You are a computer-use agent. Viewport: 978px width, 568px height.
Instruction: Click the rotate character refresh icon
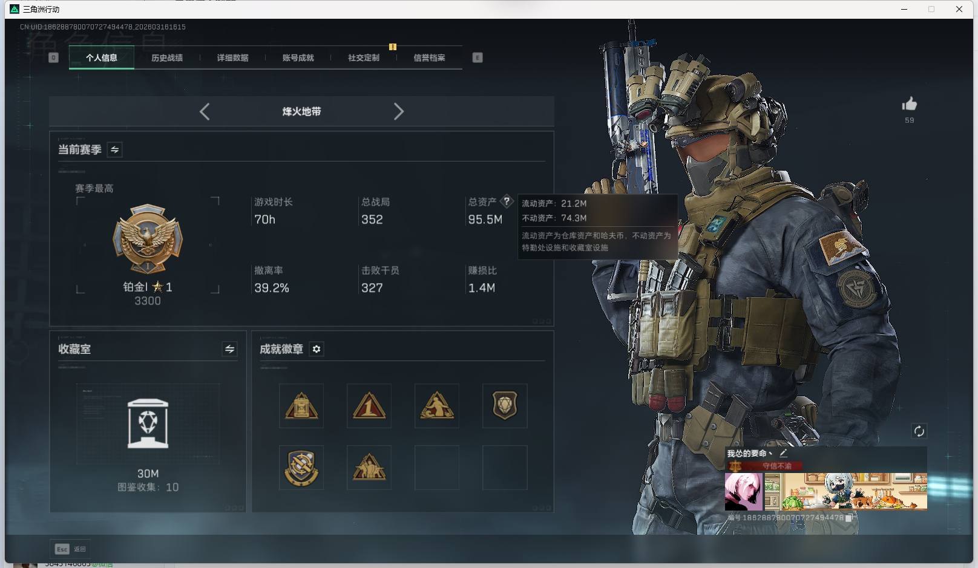[919, 431]
